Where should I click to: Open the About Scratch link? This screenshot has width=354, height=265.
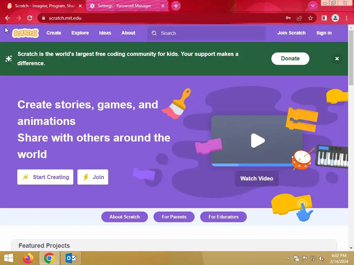coord(124,217)
